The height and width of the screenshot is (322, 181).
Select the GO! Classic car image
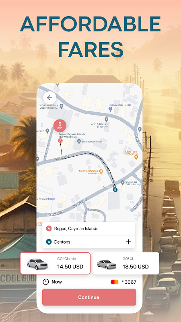point(37,264)
